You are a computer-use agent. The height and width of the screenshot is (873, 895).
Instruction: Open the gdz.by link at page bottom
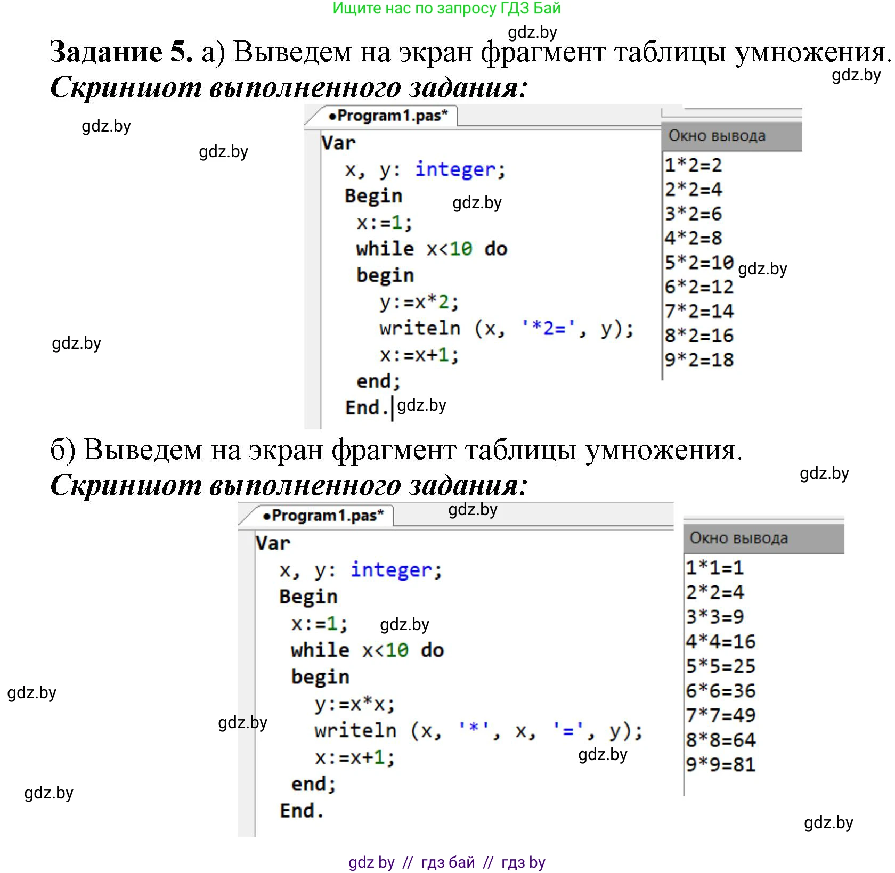coord(373,862)
